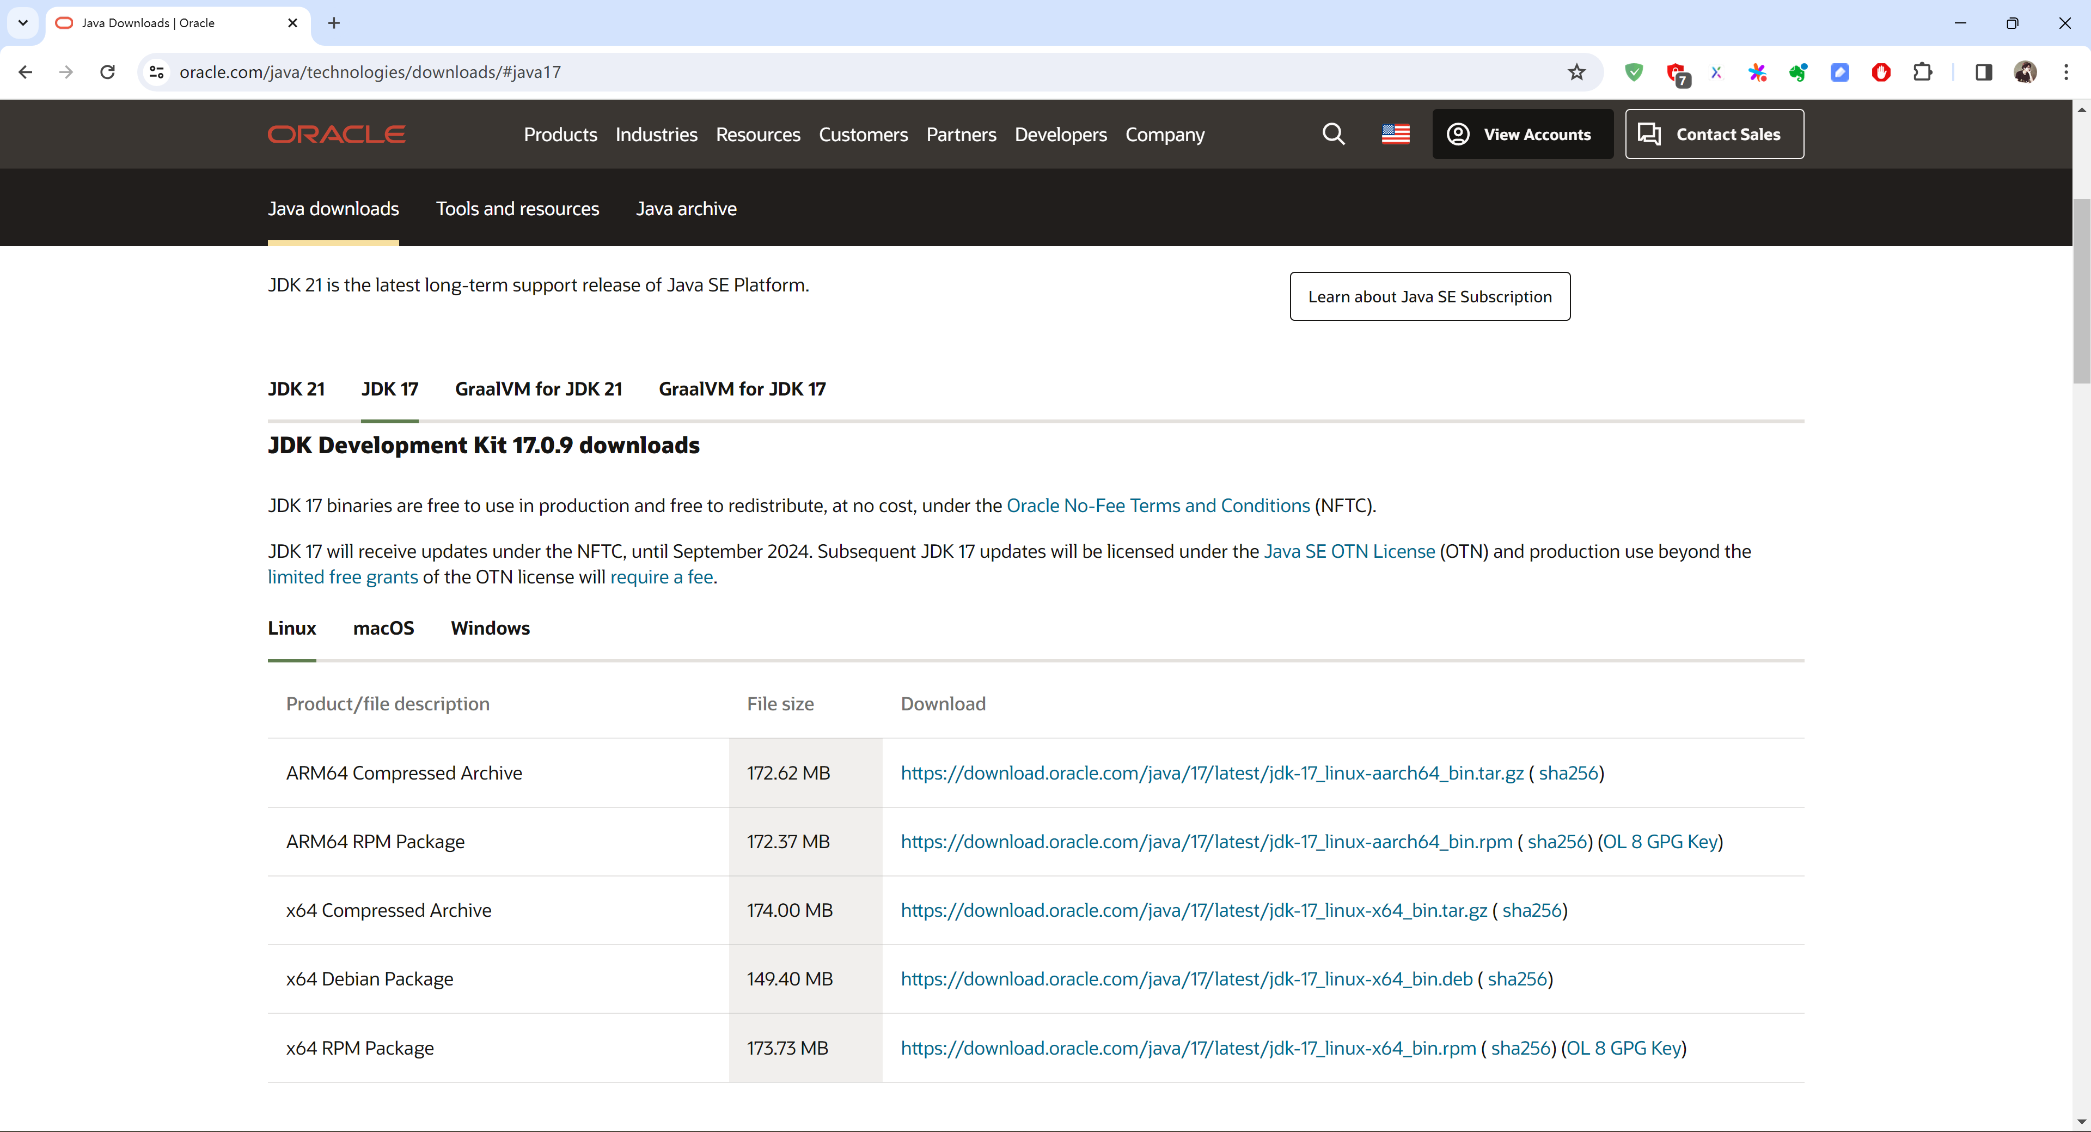
Task: Expand the tab search dropdown arrow
Action: tap(23, 23)
